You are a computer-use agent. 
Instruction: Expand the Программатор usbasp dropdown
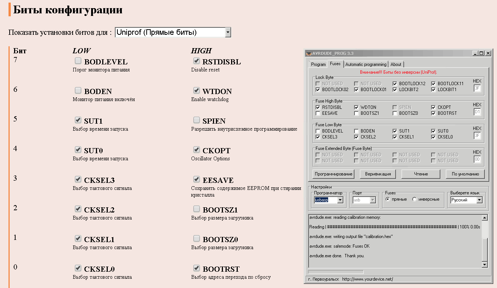click(x=340, y=200)
